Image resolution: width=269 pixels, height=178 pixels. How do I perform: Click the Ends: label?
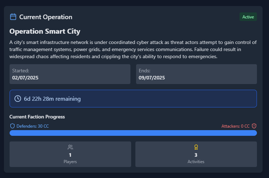pyautogui.click(x=145, y=71)
